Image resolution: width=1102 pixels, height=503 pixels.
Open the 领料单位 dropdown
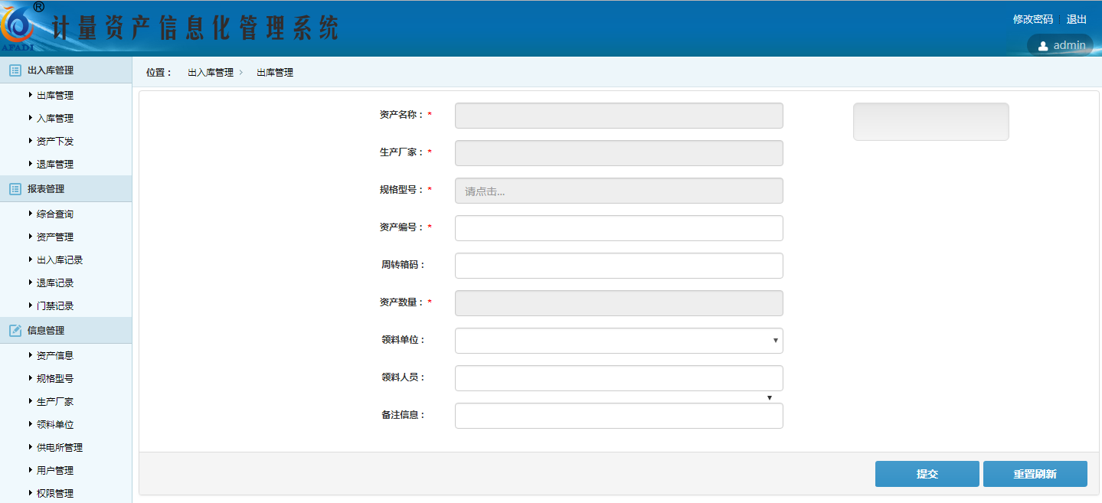[619, 341]
